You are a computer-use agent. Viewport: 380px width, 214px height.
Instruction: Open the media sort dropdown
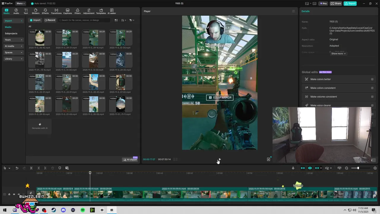tap(123, 20)
